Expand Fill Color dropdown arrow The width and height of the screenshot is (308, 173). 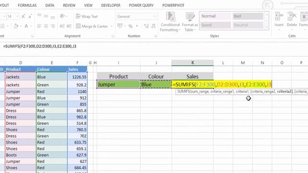click(x=21, y=26)
